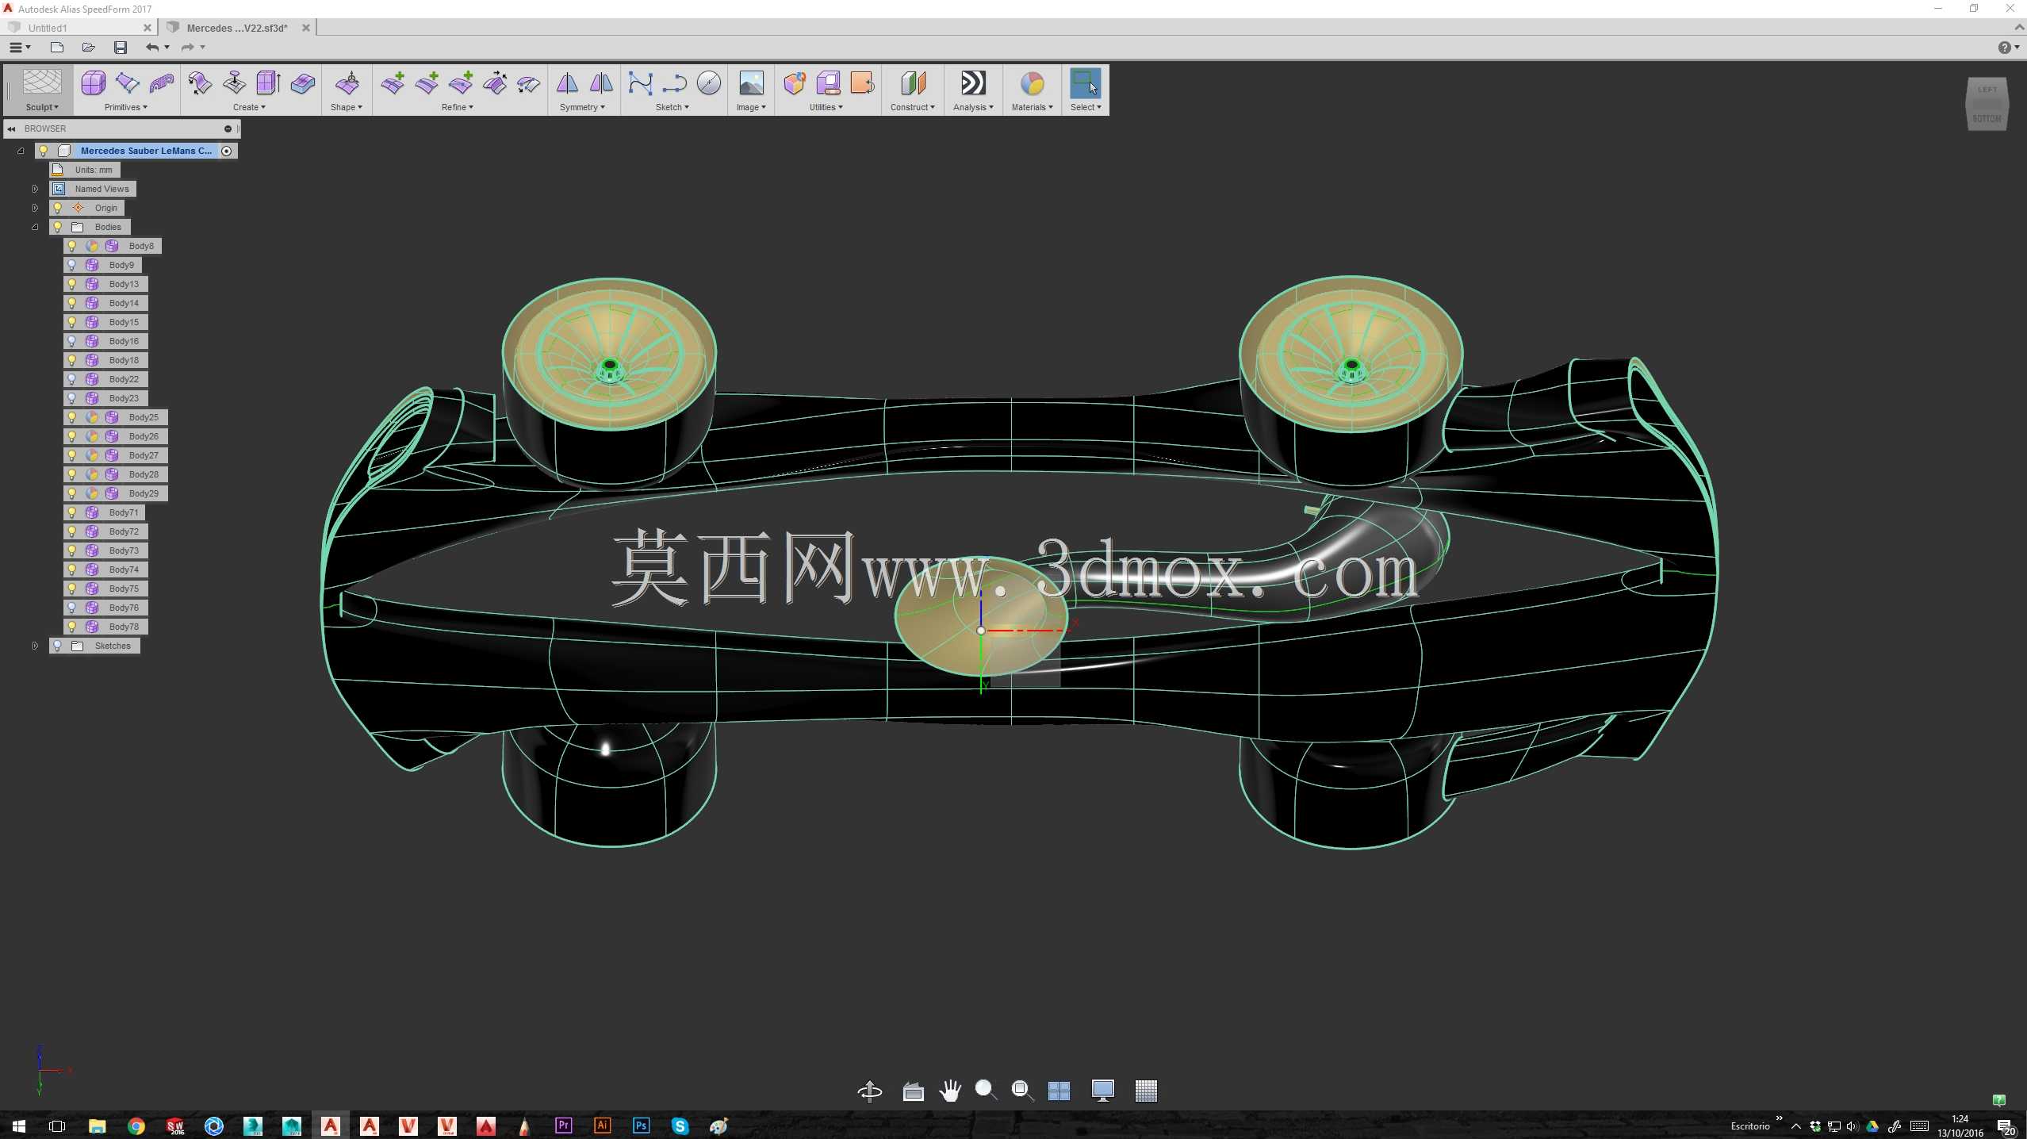Open the Image canvas tool
The height and width of the screenshot is (1139, 2027).
pos(751,83)
